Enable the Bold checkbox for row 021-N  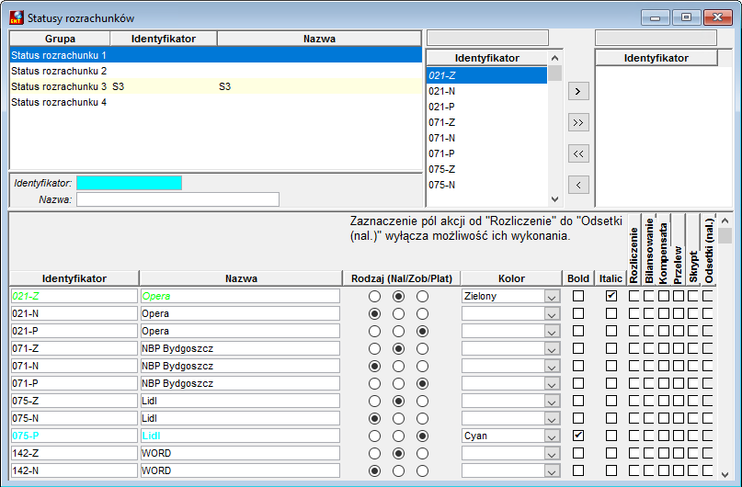click(578, 313)
